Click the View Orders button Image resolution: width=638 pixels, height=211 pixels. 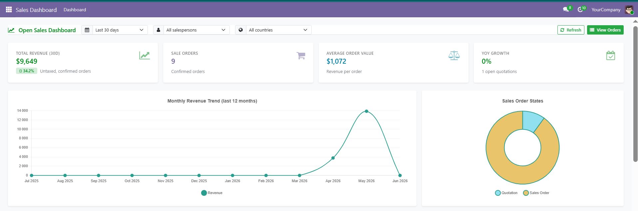tap(605, 30)
